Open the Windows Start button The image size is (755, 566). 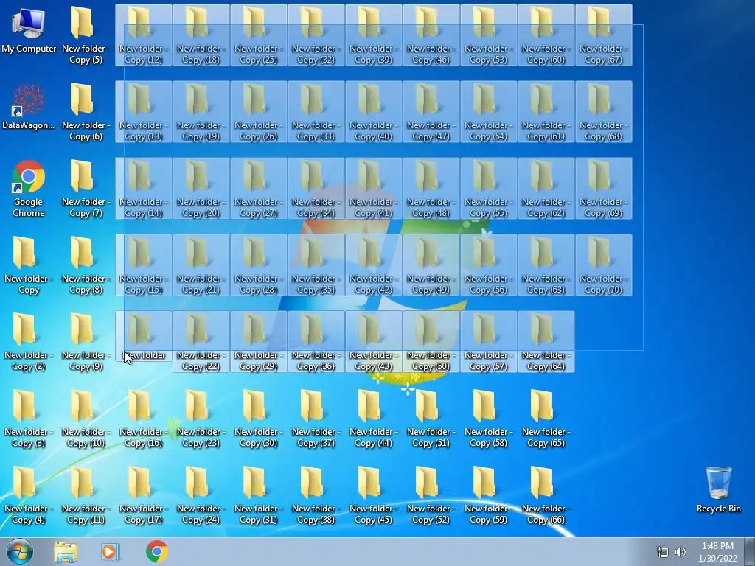click(x=20, y=551)
